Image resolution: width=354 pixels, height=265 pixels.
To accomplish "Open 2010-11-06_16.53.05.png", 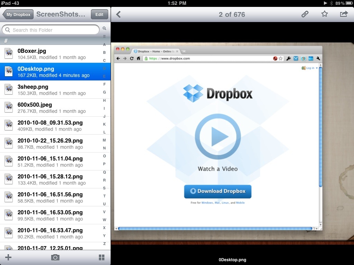I will 55,215.
